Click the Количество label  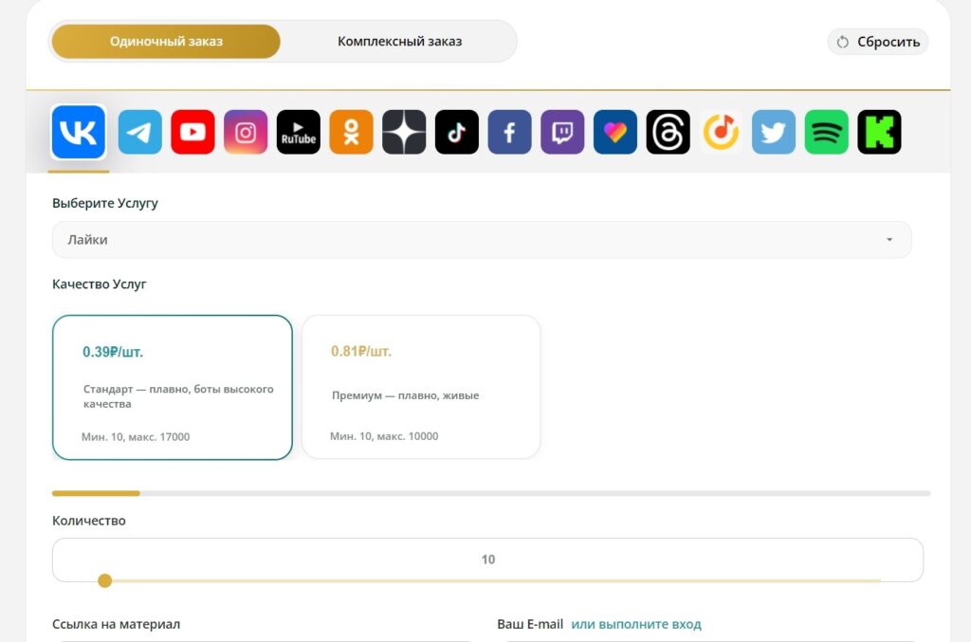click(88, 521)
